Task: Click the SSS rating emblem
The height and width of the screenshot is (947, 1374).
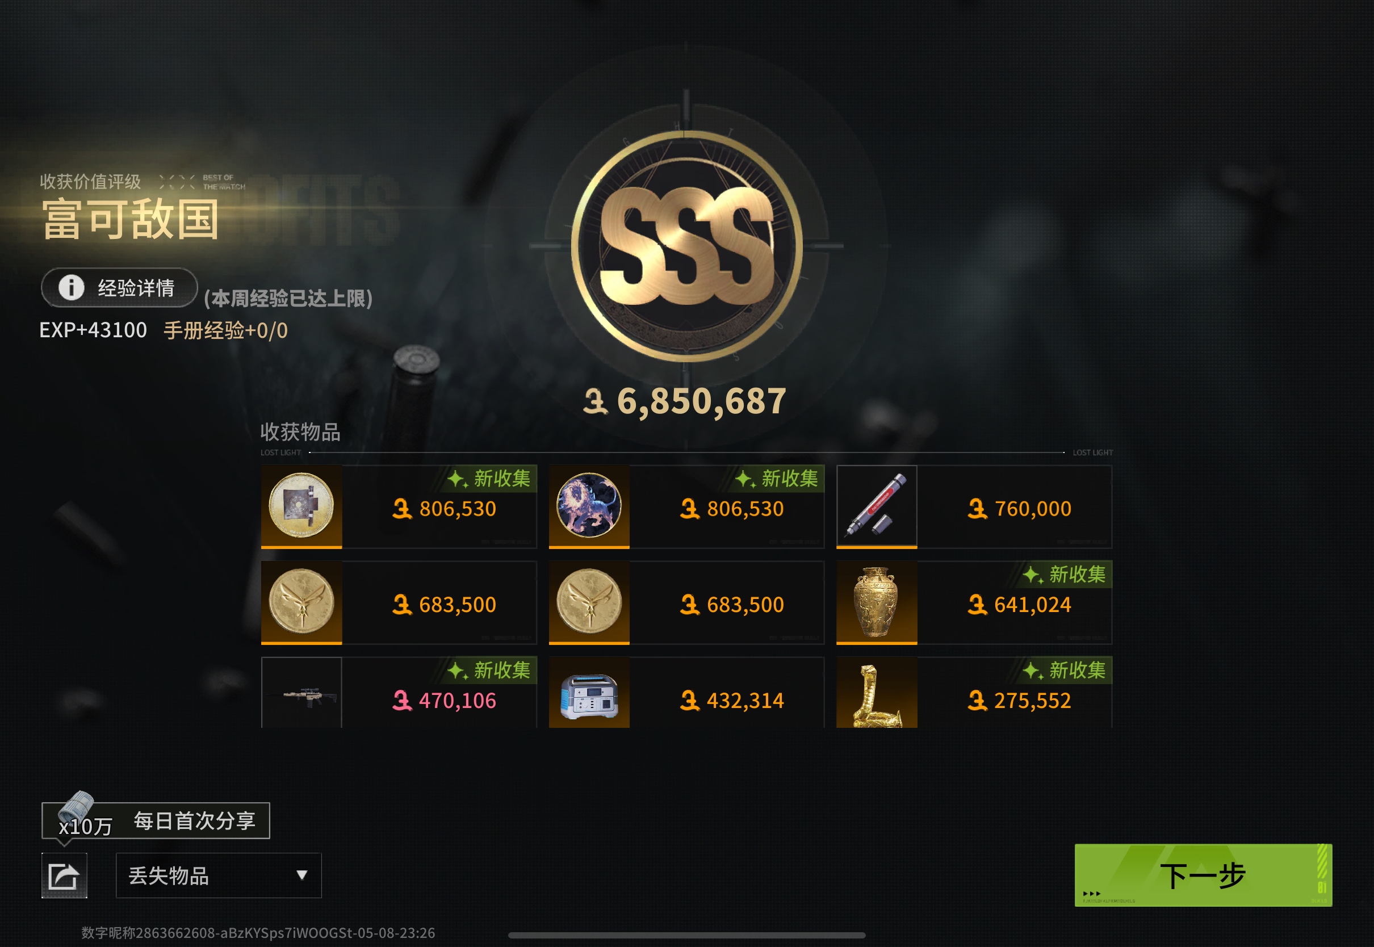Action: (x=686, y=246)
